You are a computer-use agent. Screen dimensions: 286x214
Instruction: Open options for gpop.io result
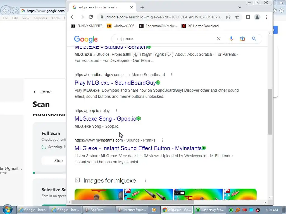117,111
